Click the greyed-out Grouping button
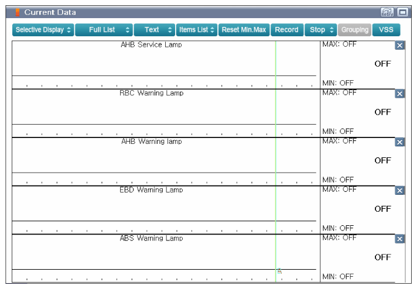The width and height of the screenshot is (417, 289). click(x=355, y=30)
